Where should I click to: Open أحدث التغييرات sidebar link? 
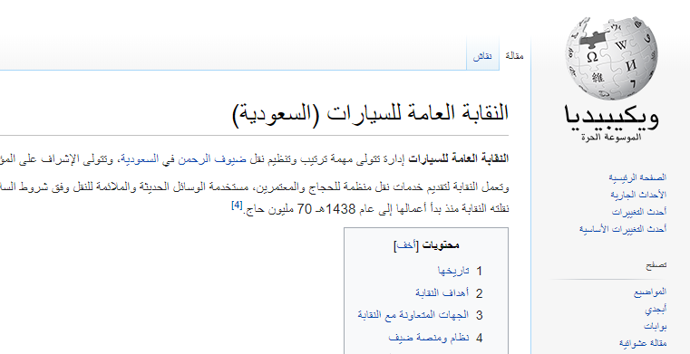(639, 212)
